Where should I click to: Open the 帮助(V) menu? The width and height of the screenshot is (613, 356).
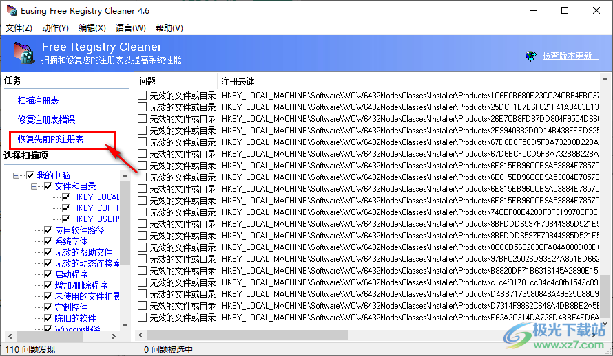(169, 28)
